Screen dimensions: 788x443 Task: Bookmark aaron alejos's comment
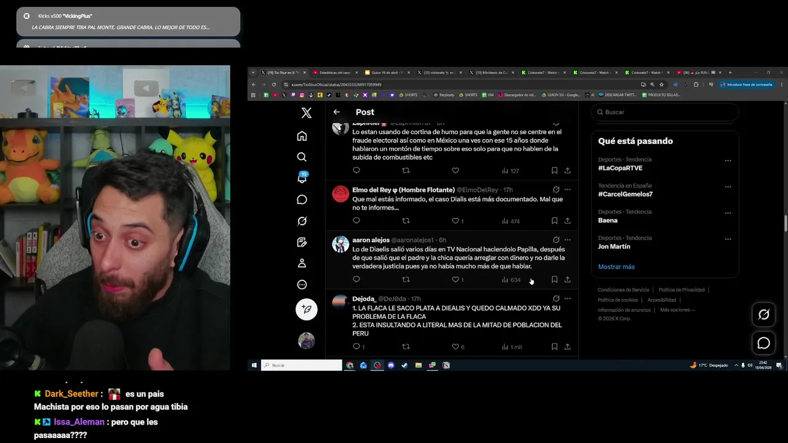click(554, 279)
